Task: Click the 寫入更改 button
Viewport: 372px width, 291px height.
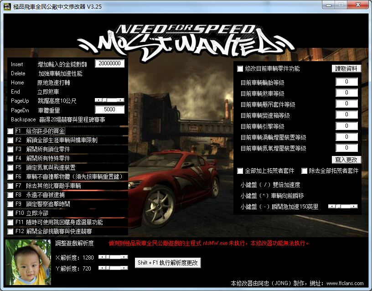Action: (x=346, y=160)
